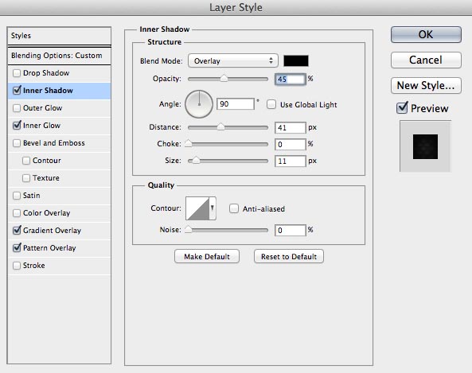Click the New Style button

(x=426, y=85)
